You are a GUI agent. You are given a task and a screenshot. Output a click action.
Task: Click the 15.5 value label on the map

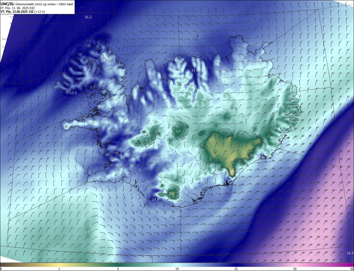pos(73,93)
